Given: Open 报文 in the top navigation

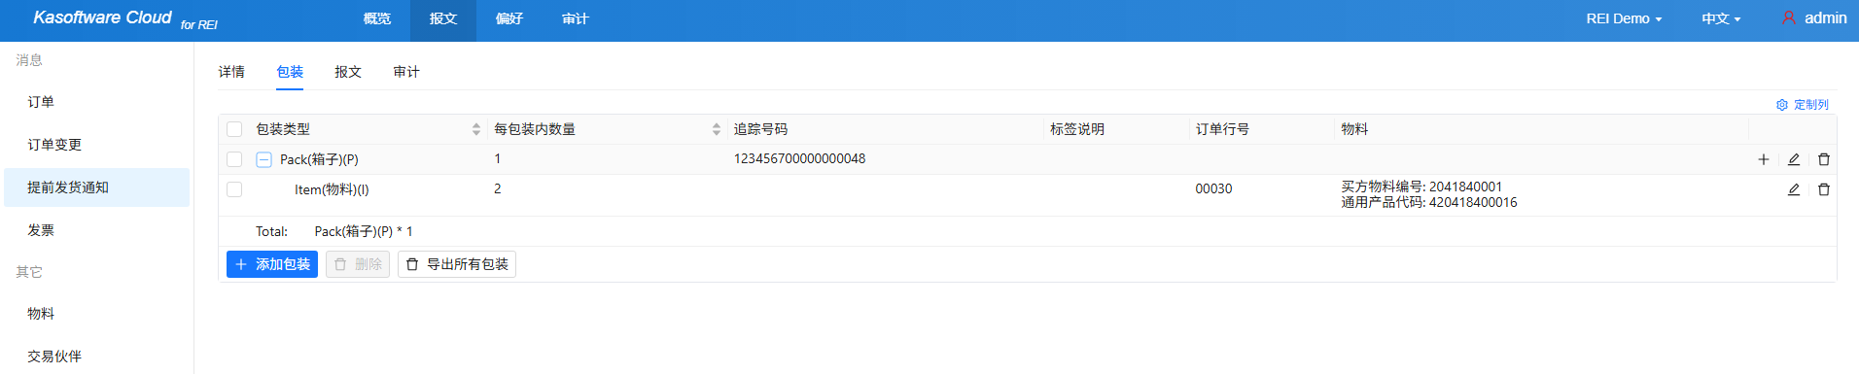Looking at the screenshot, I should (x=443, y=19).
